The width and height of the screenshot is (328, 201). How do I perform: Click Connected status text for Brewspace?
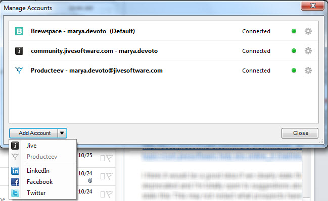(x=256, y=31)
